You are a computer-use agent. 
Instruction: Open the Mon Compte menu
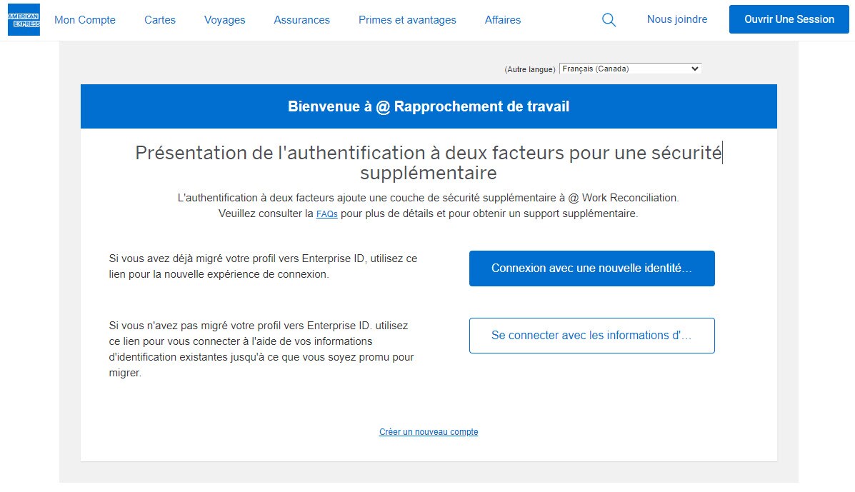pyautogui.click(x=85, y=20)
